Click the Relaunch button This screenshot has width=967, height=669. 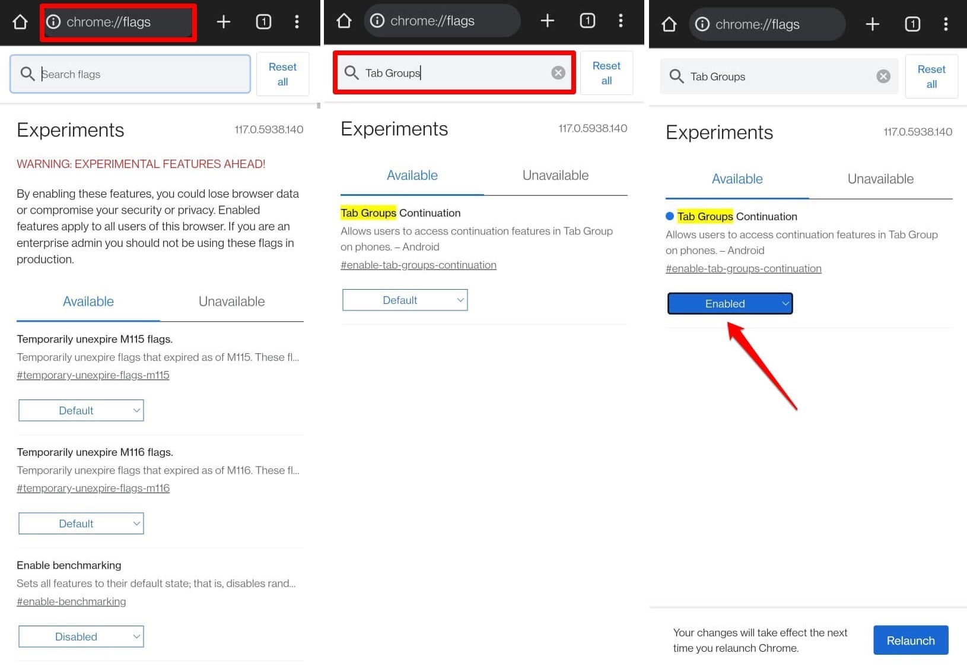(x=911, y=641)
